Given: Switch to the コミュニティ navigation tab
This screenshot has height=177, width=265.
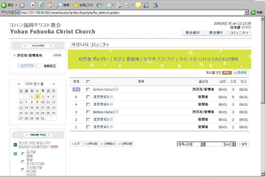Looking at the screenshot, I should 239,33.
